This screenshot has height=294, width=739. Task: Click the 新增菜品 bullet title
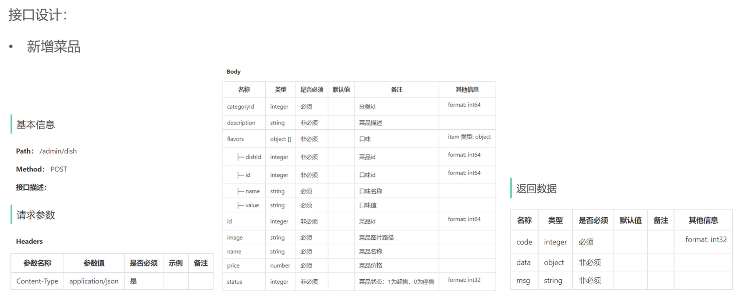(53, 47)
